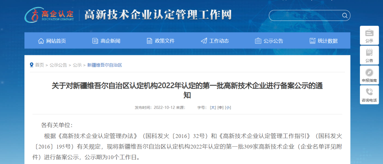Click the search magnifier icon
The height and width of the screenshot is (164, 383).
tap(345, 16)
